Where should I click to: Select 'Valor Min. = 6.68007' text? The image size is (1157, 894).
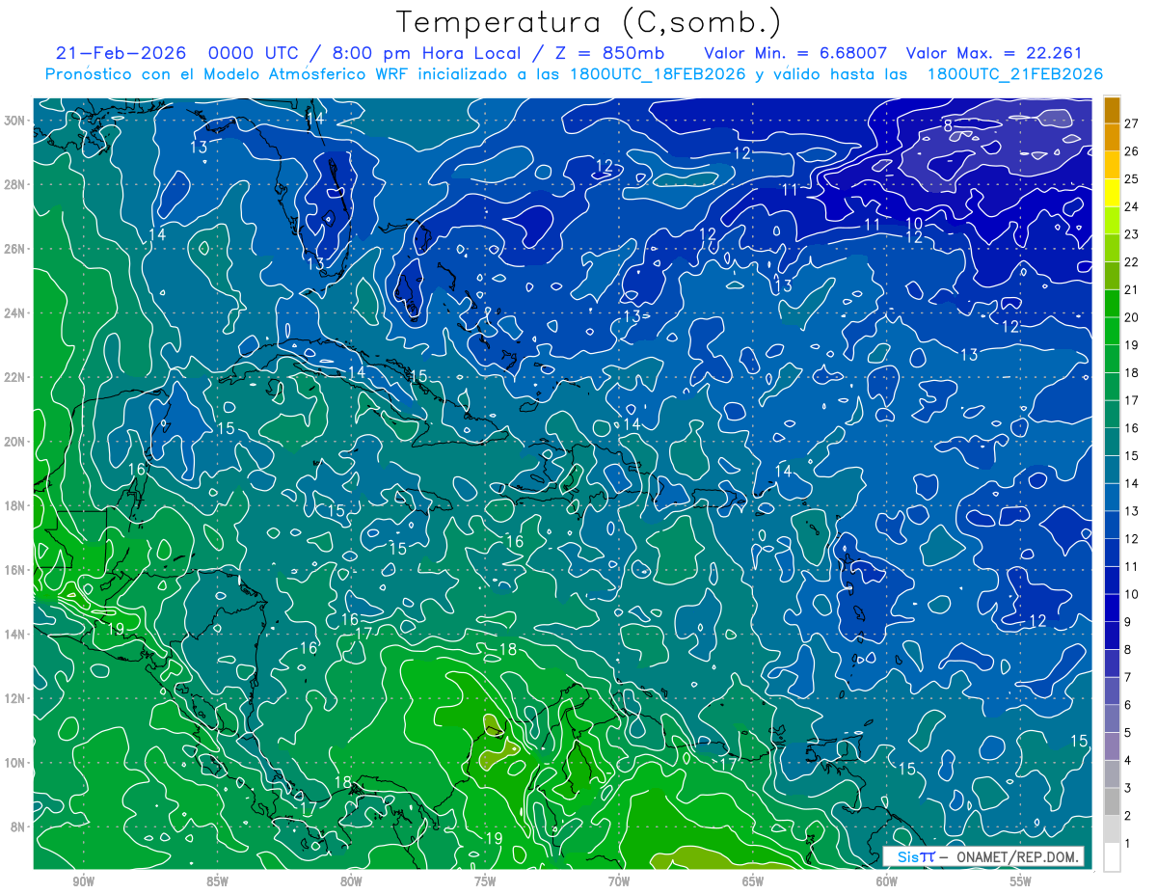click(795, 53)
